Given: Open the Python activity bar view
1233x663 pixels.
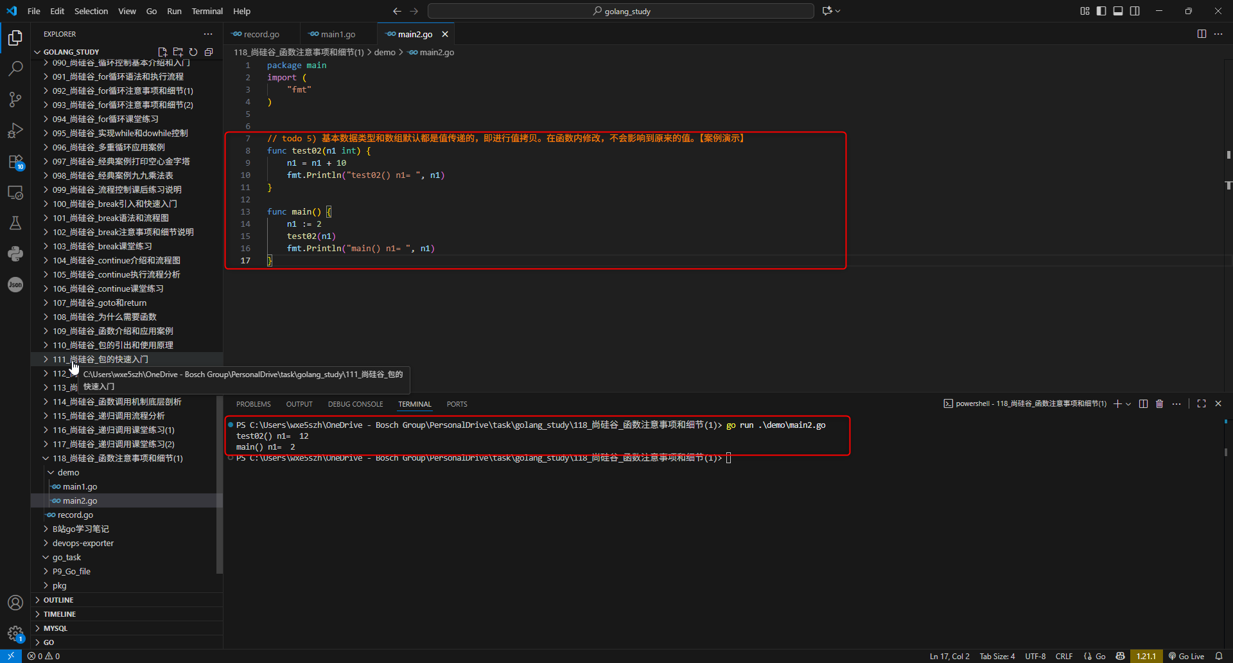Looking at the screenshot, I should tap(15, 254).
